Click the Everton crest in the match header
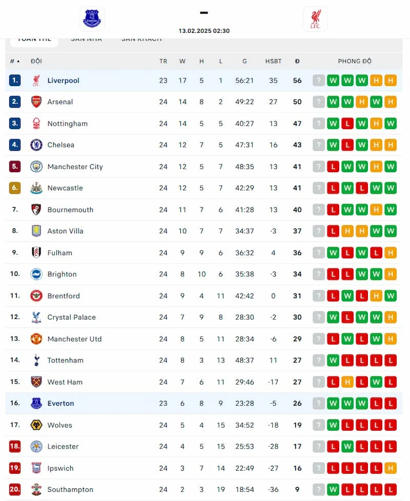This screenshot has width=410, height=501. tap(92, 18)
